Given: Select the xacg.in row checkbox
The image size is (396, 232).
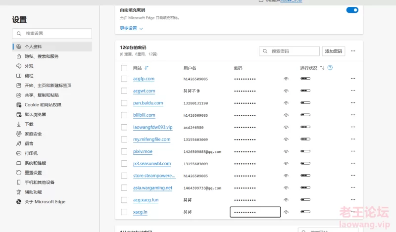Looking at the screenshot, I should (x=124, y=212).
